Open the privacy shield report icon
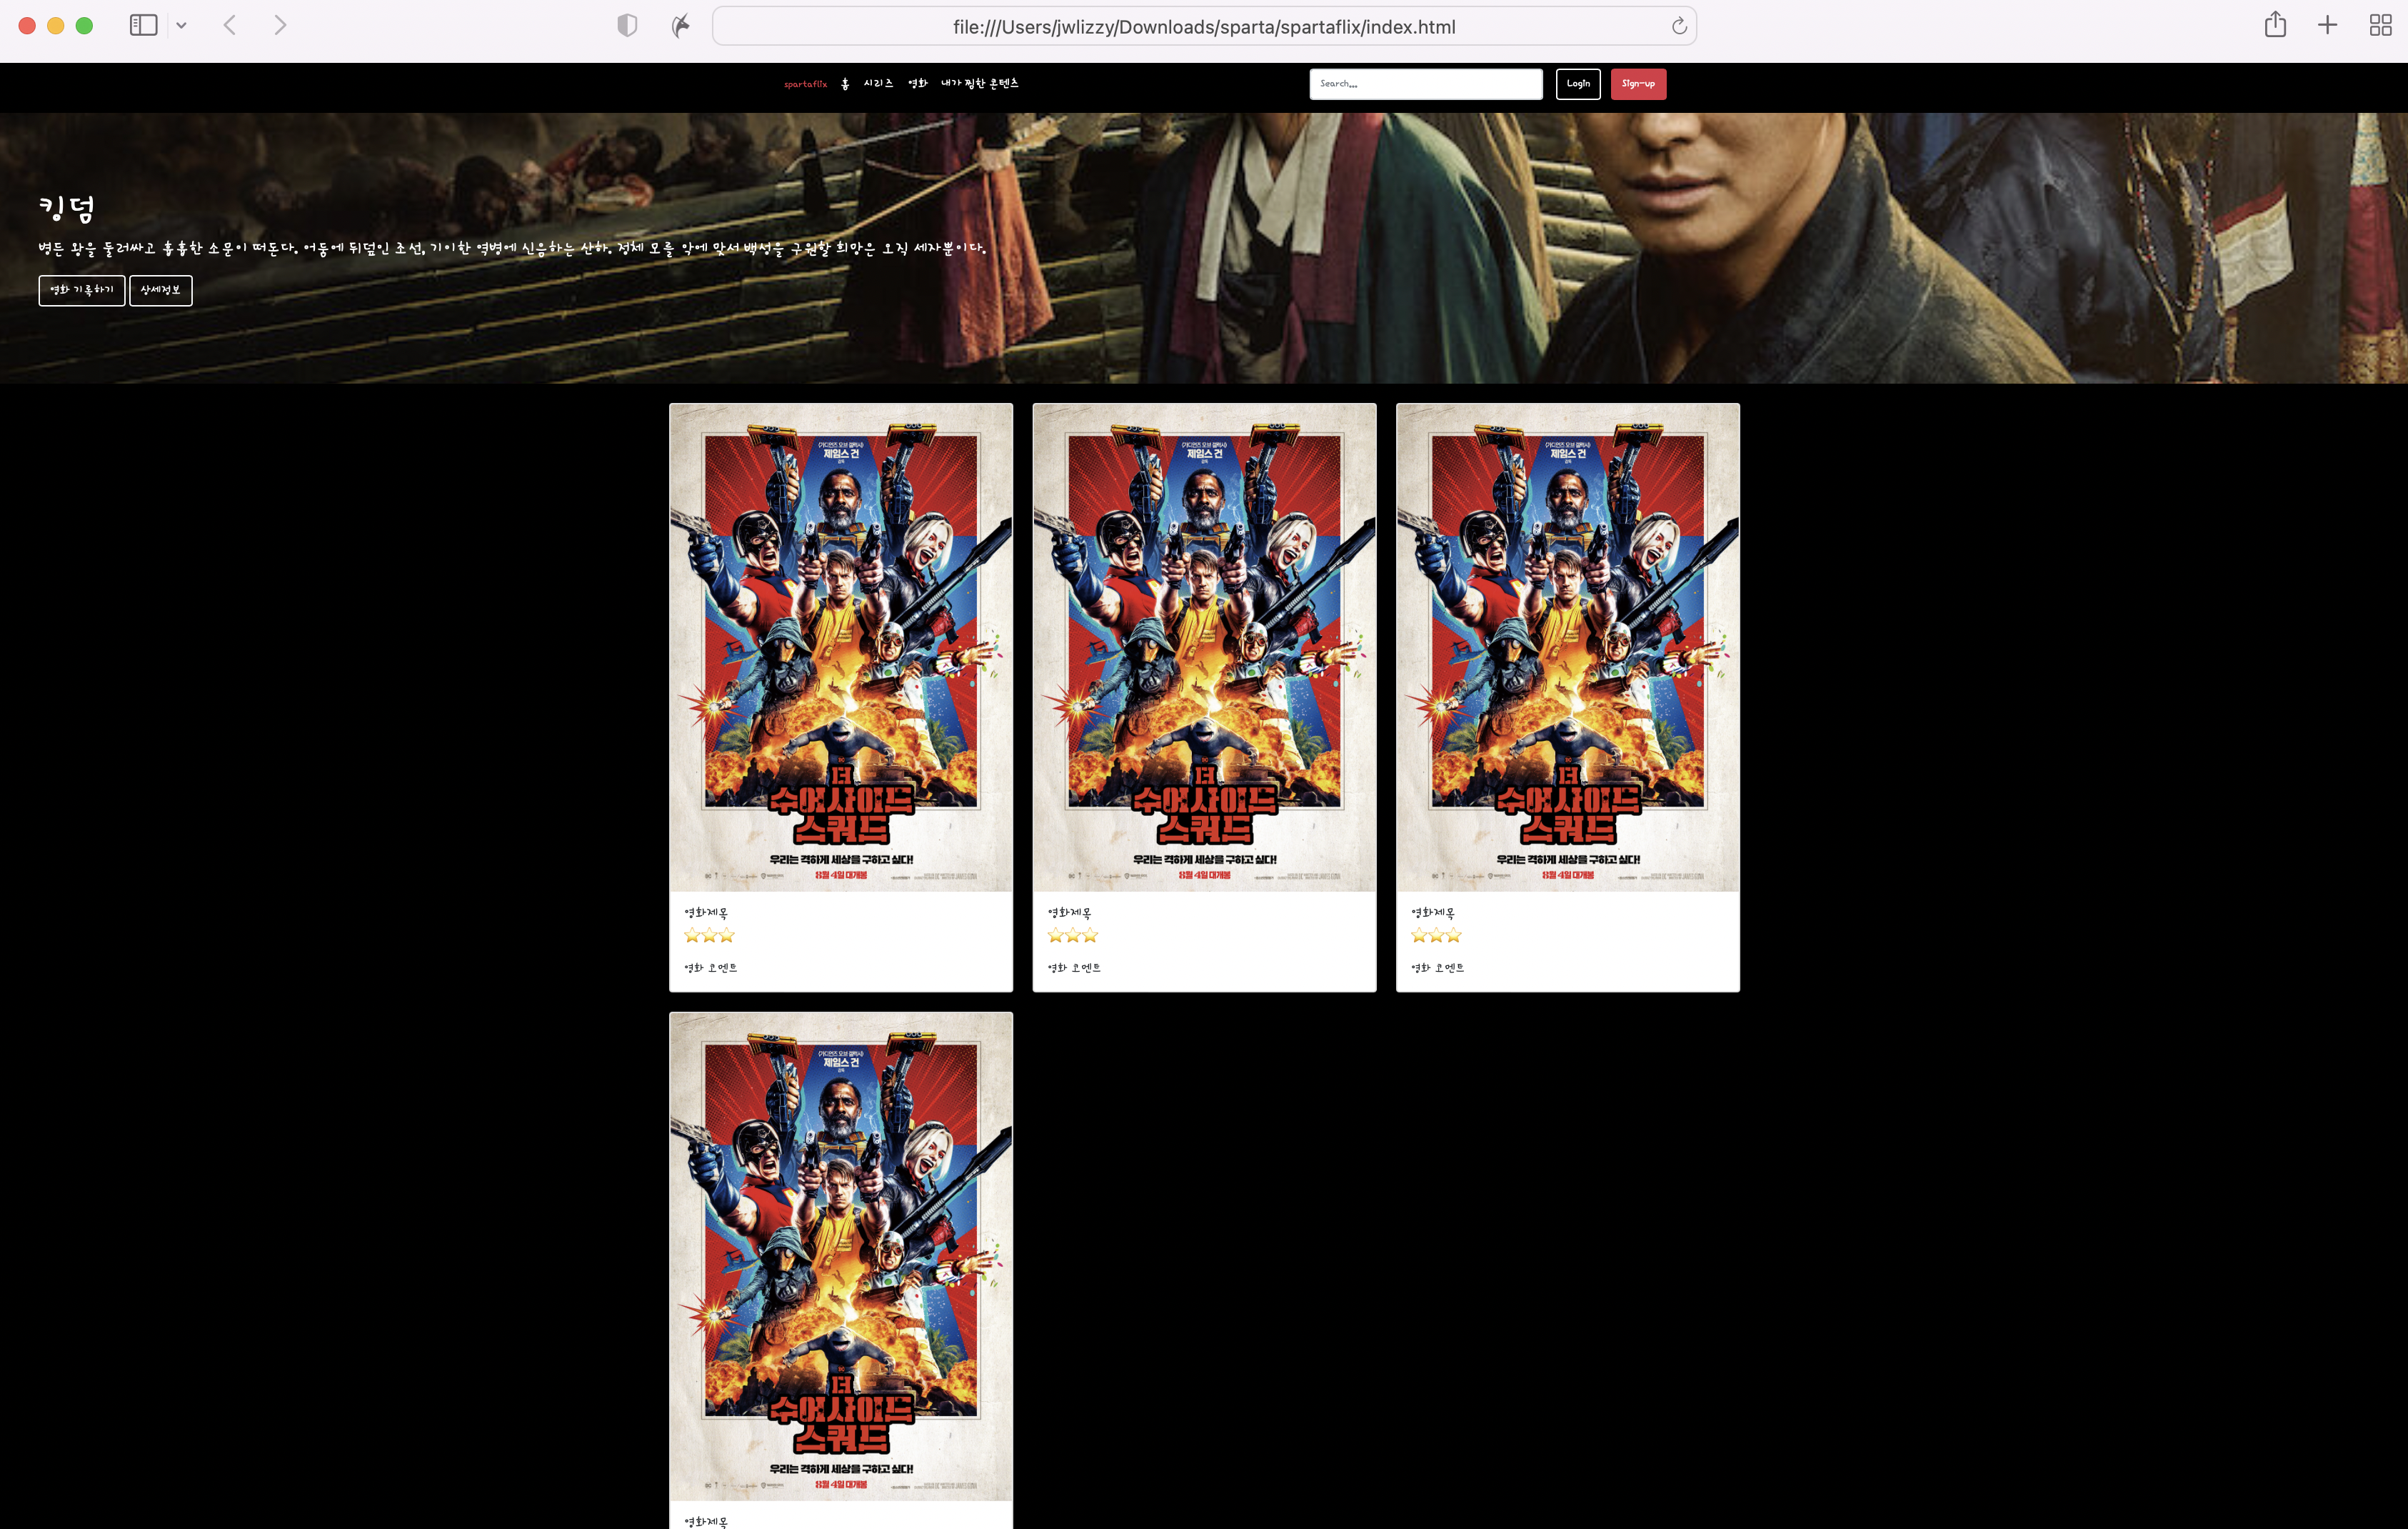2408x1529 pixels. pos(627,26)
